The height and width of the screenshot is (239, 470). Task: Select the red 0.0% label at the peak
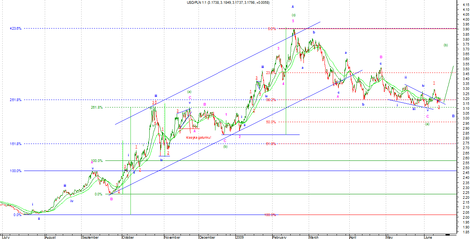(271, 29)
